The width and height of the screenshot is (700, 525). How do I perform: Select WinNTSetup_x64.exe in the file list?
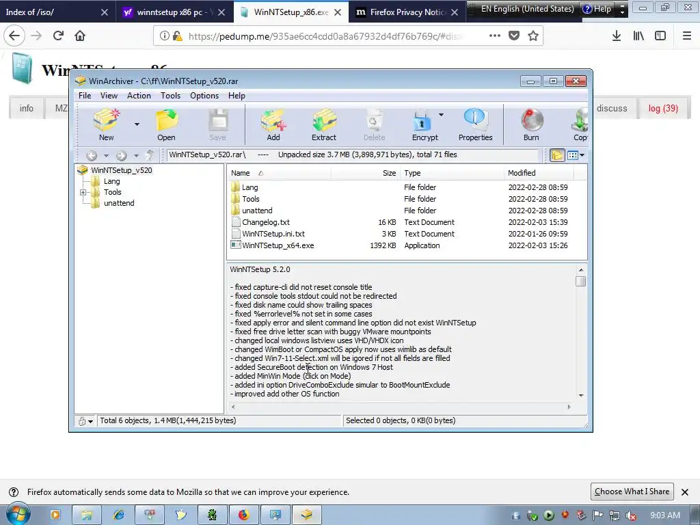[278, 245]
